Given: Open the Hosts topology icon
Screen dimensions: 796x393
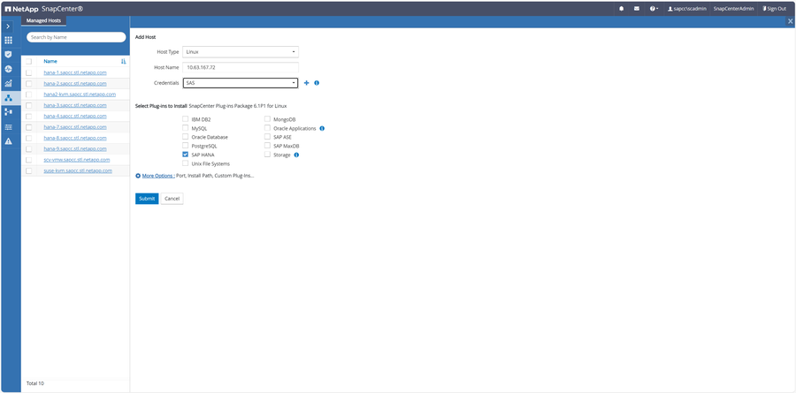Looking at the screenshot, I should 8,98.
